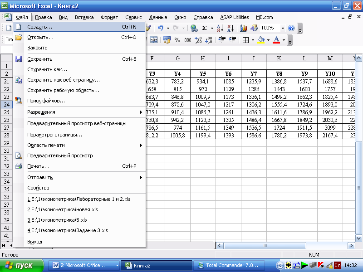
Task: Open Excel Help question mark icon
Action: (x=291, y=28)
